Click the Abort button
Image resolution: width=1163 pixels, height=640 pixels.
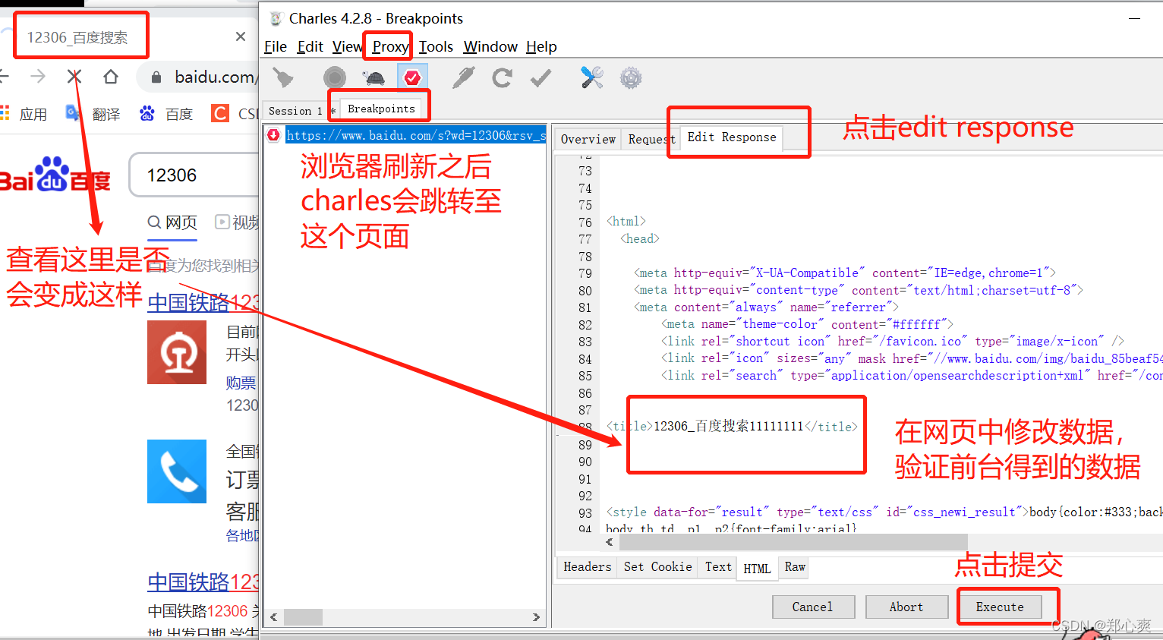pyautogui.click(x=906, y=607)
